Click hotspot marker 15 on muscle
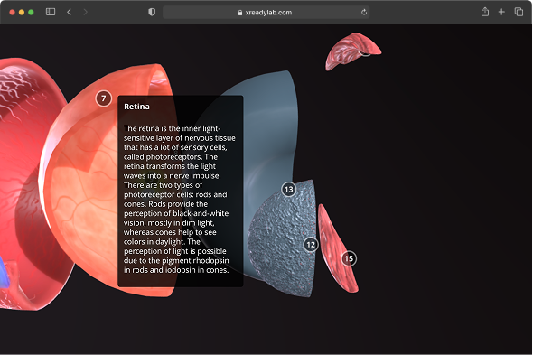 [349, 258]
